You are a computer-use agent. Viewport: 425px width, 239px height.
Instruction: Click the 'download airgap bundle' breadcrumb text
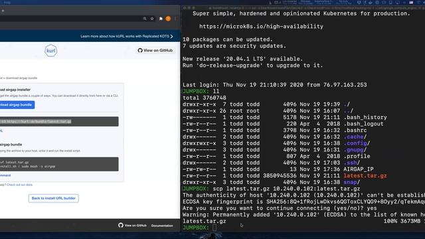click(21, 78)
